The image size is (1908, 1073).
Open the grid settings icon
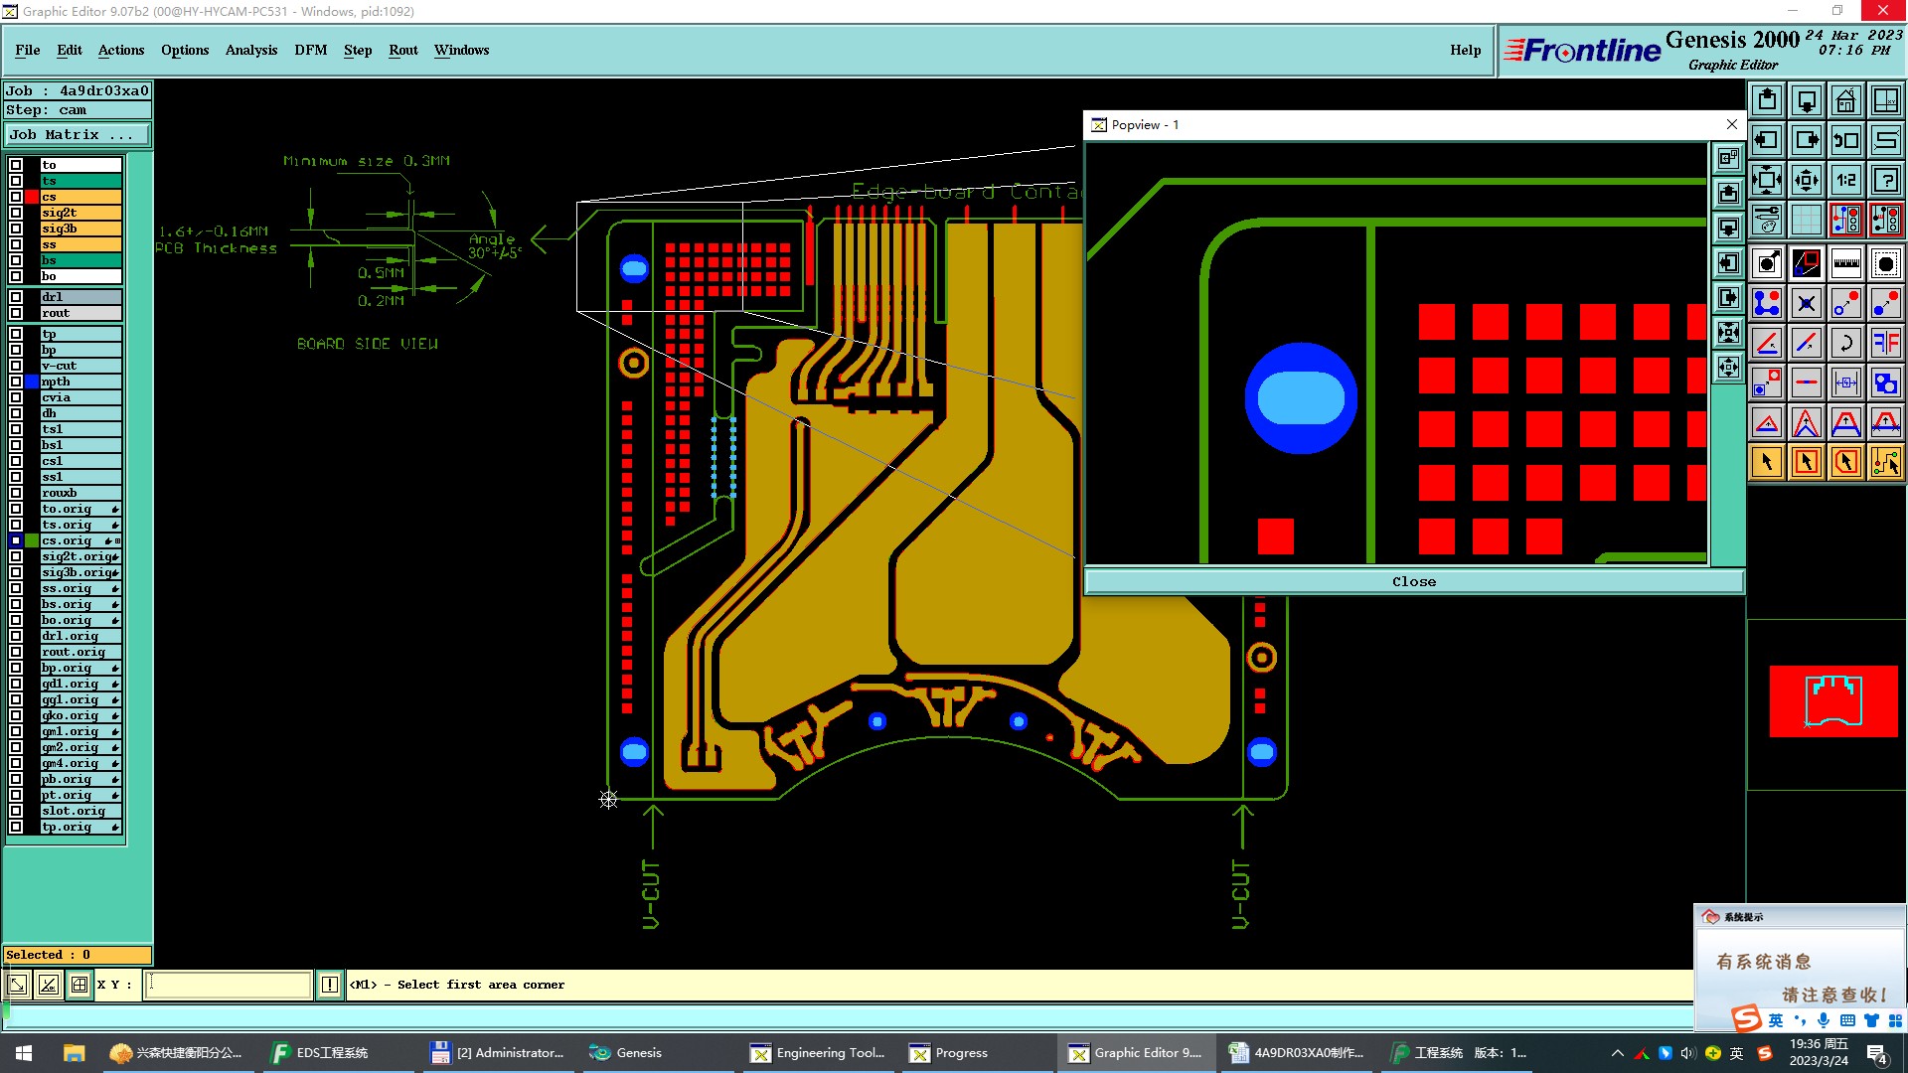1806,221
